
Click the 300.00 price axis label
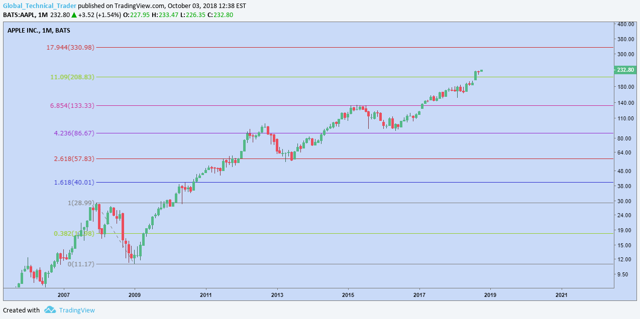[625, 54]
